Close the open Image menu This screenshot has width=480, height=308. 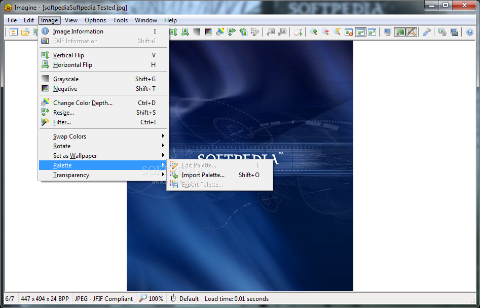click(x=49, y=20)
